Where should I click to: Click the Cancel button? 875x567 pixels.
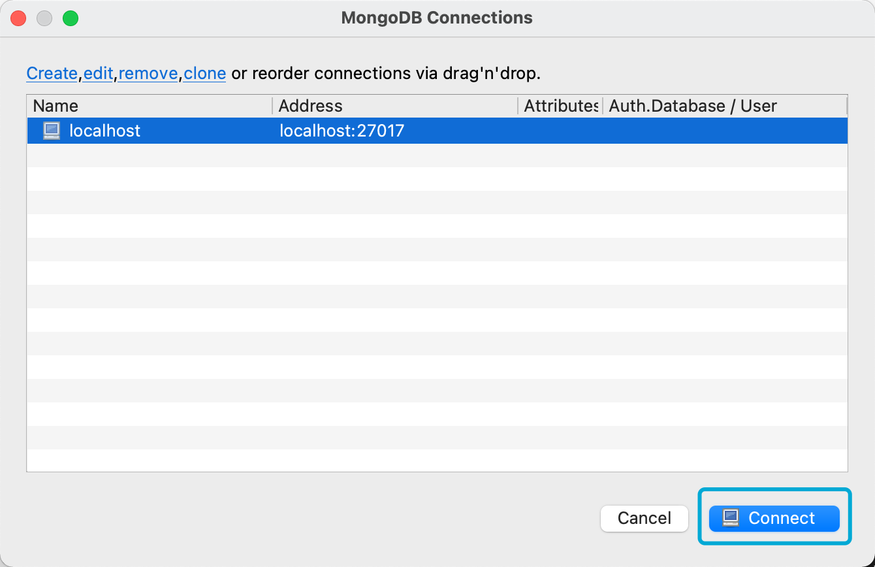(x=644, y=518)
